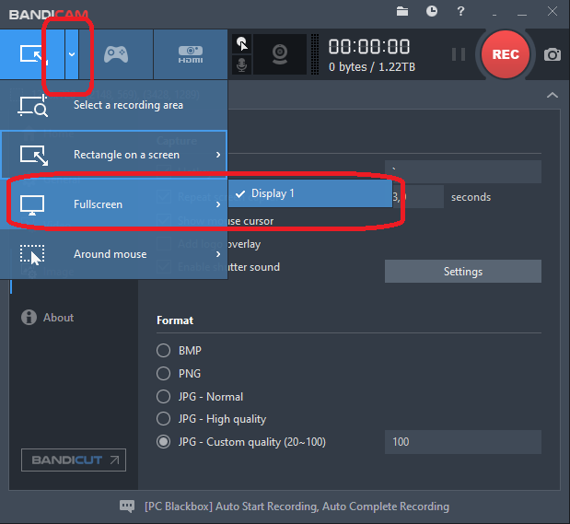Select the PNG format option
Viewport: 570px width, 524px height.
coord(163,374)
